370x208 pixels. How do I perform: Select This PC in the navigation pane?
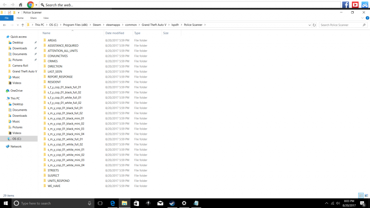(x=15, y=99)
